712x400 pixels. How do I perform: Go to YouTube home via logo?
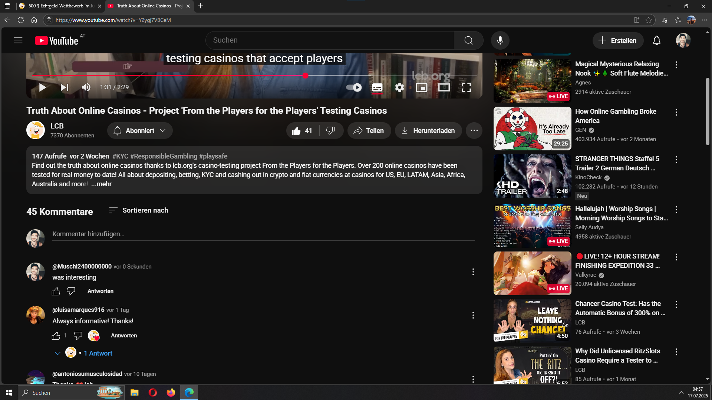click(56, 40)
